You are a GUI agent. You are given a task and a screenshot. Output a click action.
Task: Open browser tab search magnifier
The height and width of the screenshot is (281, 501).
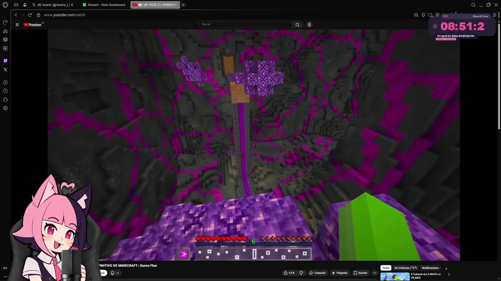click(473, 5)
